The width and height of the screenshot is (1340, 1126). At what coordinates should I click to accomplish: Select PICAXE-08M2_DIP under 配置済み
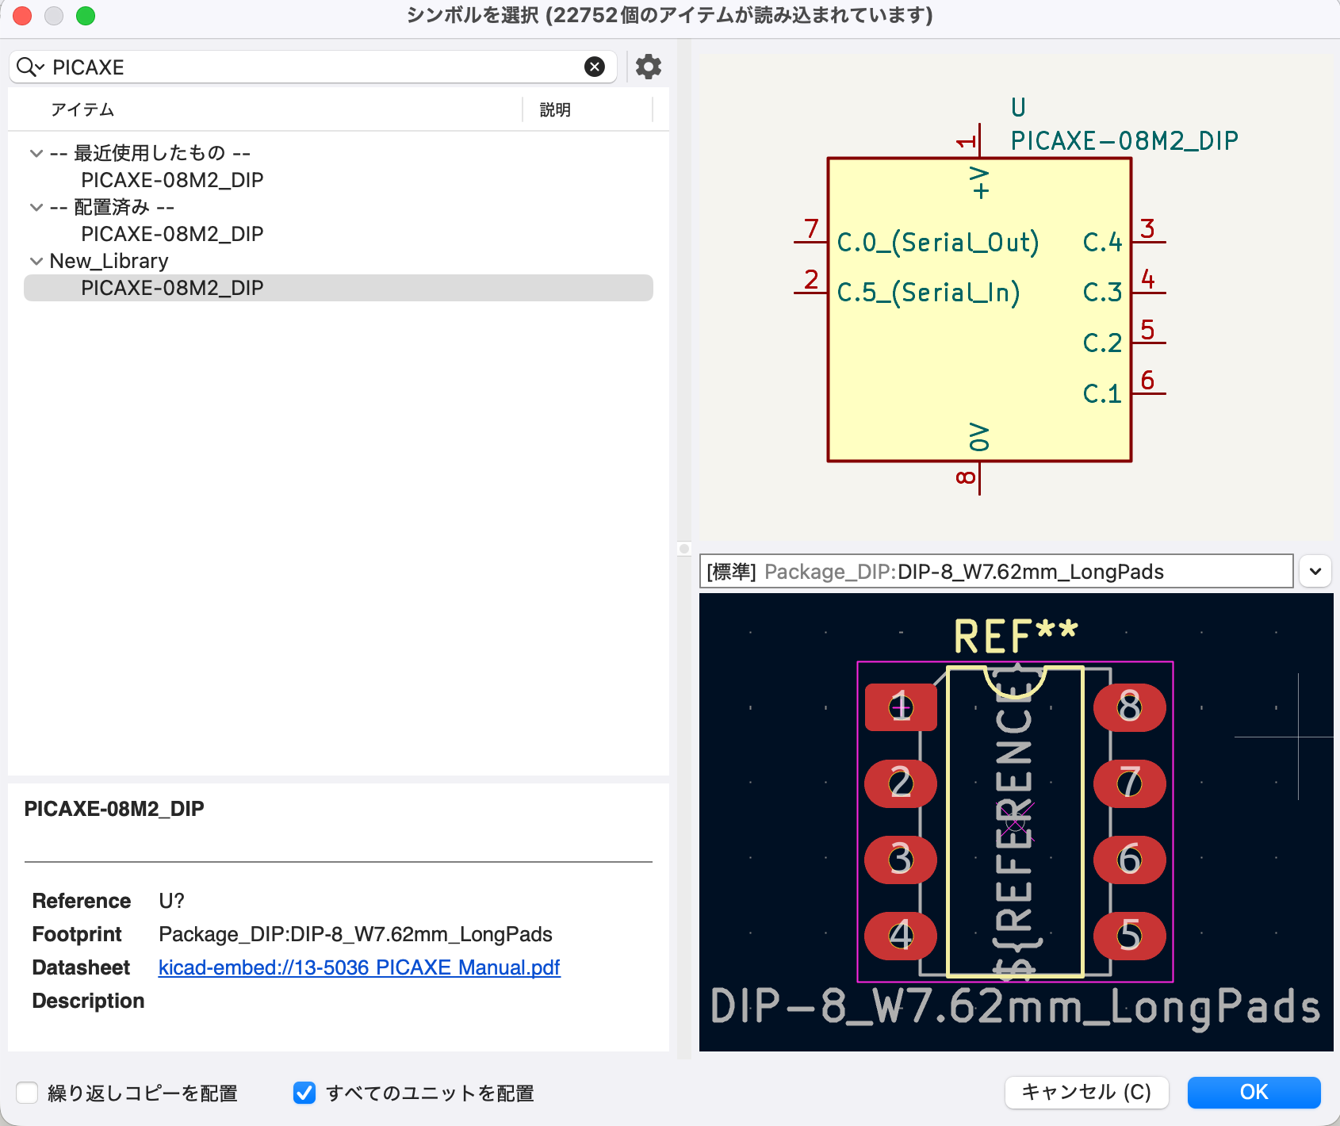click(x=172, y=234)
